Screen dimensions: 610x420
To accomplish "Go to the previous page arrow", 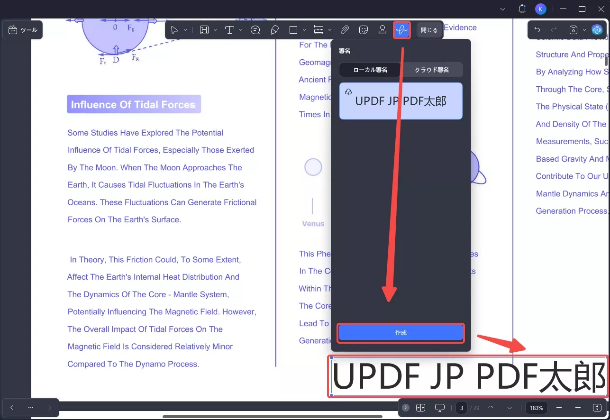I will [x=491, y=408].
